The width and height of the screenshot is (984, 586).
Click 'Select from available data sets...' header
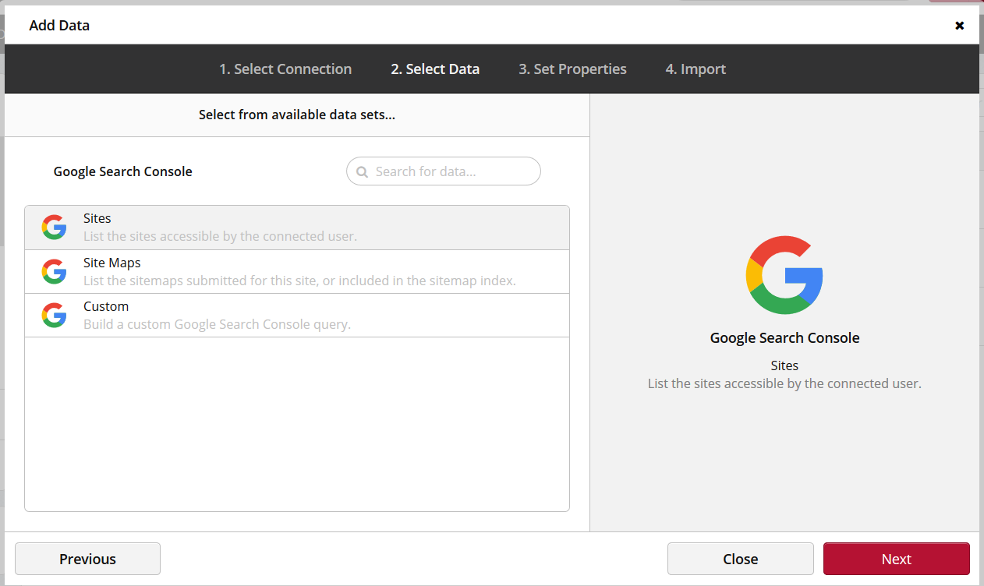[297, 115]
